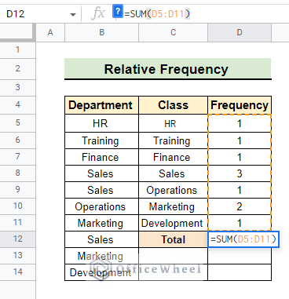Click the select-all corner box
Image resolution: width=289 pixels, height=299 pixels.
(x=17, y=32)
